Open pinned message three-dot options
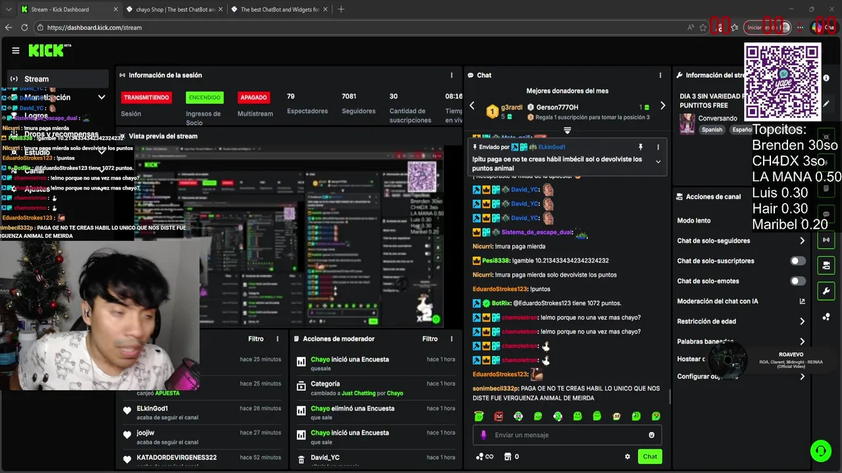The image size is (842, 473). 658,147
